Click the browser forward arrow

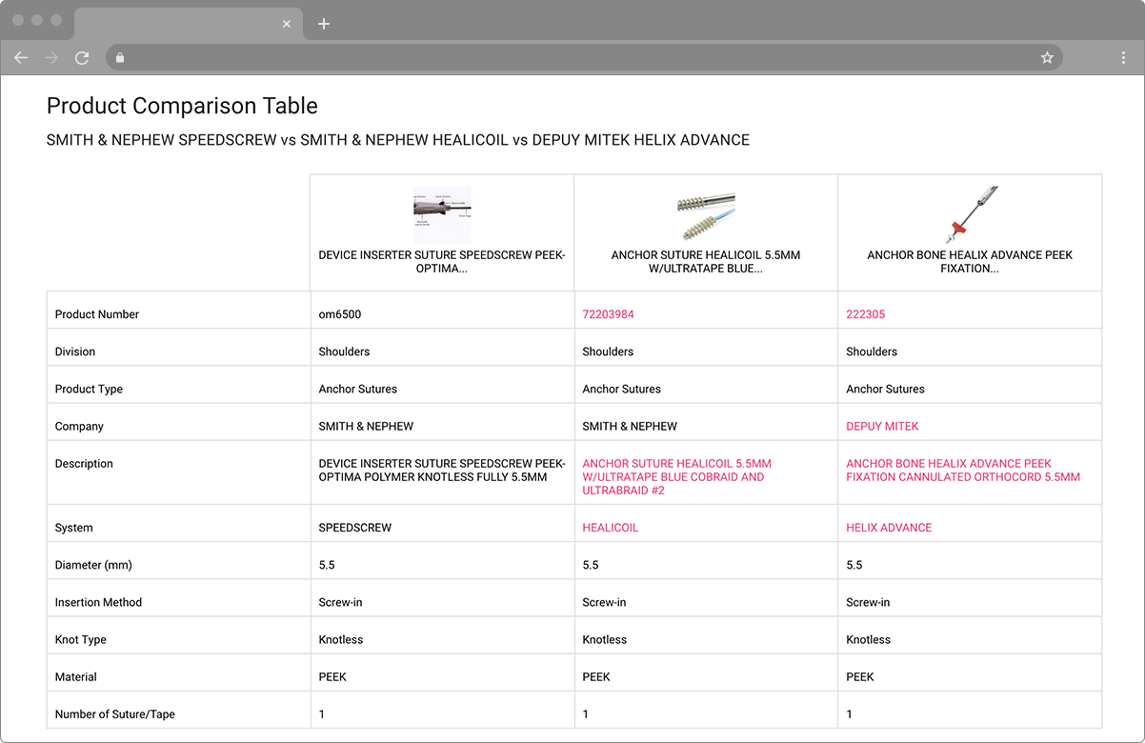pyautogui.click(x=51, y=57)
